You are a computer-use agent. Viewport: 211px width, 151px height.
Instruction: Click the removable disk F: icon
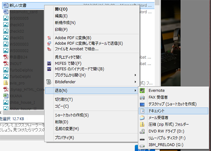[142, 139]
